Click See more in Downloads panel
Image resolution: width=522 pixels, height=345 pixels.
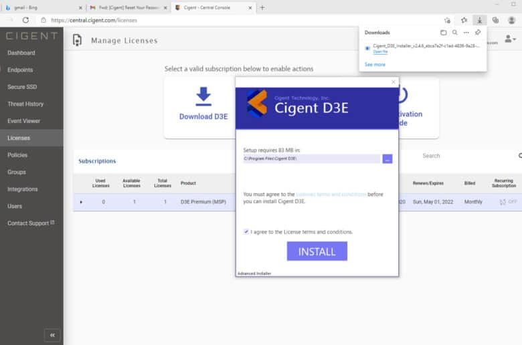375,65
